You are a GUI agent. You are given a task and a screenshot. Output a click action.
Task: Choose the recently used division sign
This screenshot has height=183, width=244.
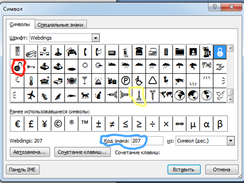coord(152,124)
